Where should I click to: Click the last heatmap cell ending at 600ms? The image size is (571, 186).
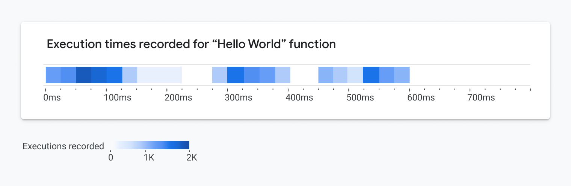(402, 75)
